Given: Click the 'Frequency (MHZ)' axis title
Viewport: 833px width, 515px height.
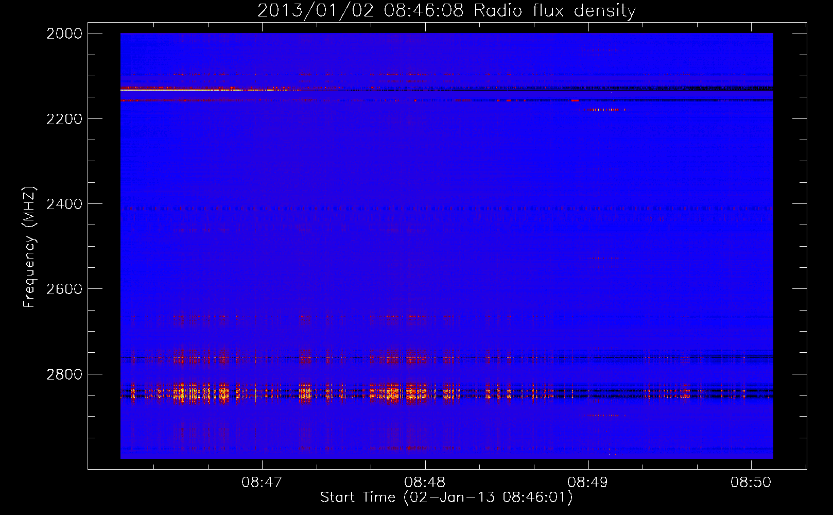Looking at the screenshot, I should 30,247.
